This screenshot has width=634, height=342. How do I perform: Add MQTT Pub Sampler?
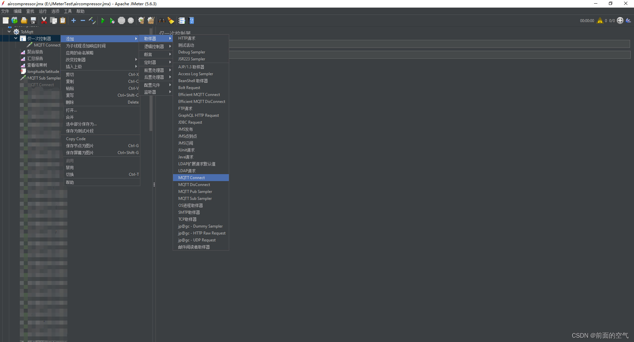point(201,192)
